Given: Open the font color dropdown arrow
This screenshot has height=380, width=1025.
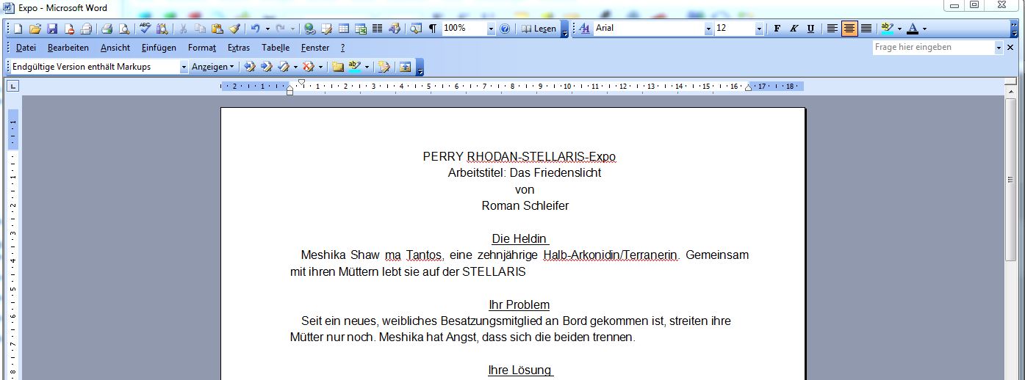Looking at the screenshot, I should [x=924, y=29].
